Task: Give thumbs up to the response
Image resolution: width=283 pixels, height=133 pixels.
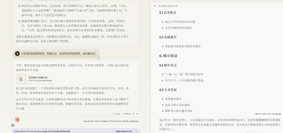Action: point(134,114)
